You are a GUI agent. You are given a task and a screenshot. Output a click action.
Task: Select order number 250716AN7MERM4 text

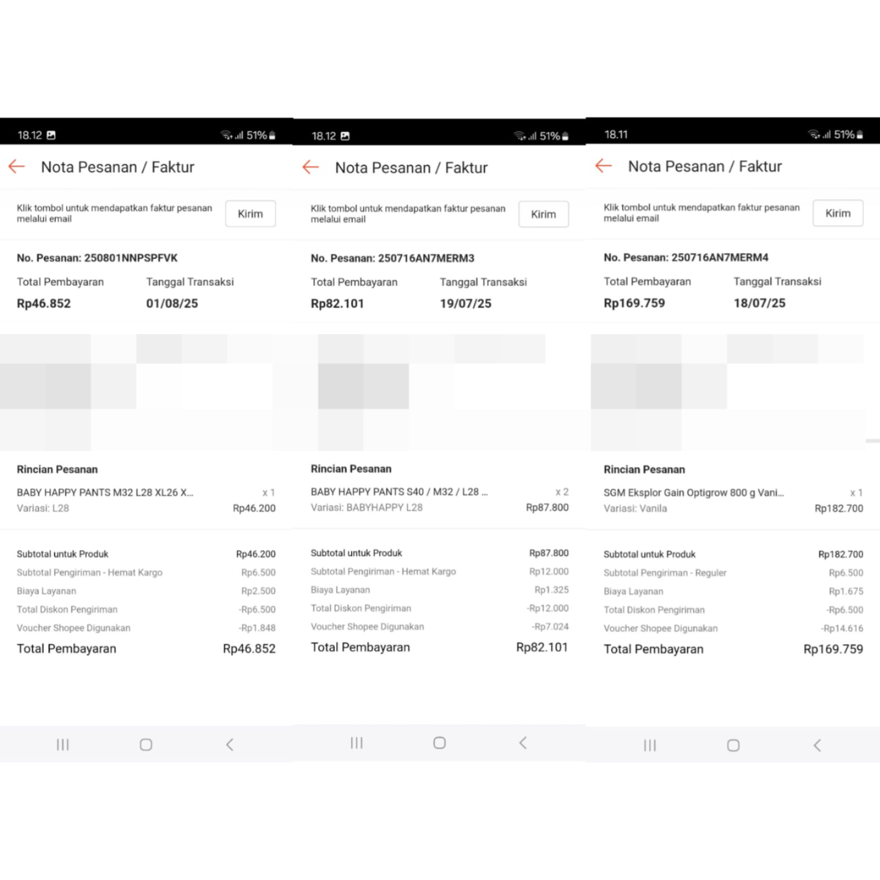point(686,258)
